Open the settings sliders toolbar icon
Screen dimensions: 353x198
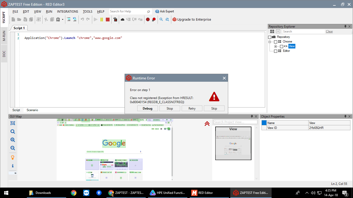[x=39, y=19]
